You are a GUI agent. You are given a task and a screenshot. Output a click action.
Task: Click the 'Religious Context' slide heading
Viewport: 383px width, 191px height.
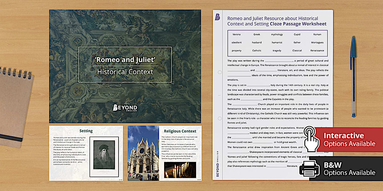(x=180, y=131)
